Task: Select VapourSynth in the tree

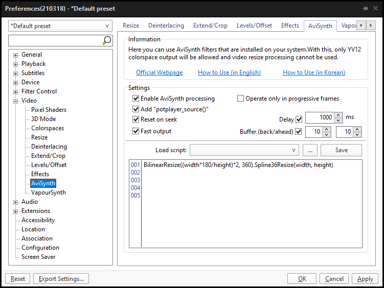Action: [x=48, y=193]
